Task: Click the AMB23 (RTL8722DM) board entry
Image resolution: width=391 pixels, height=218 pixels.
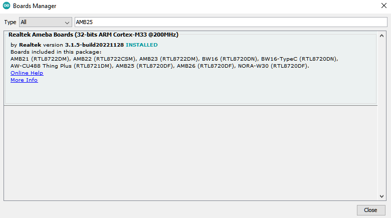Action: coord(168,59)
